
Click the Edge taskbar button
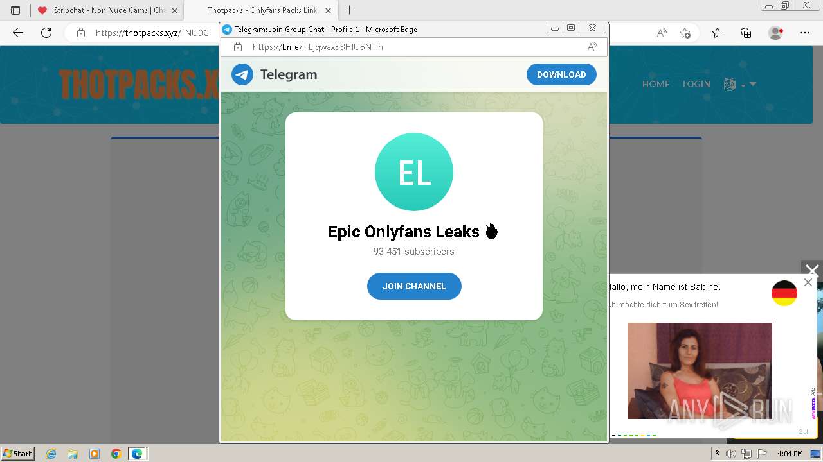(x=138, y=454)
